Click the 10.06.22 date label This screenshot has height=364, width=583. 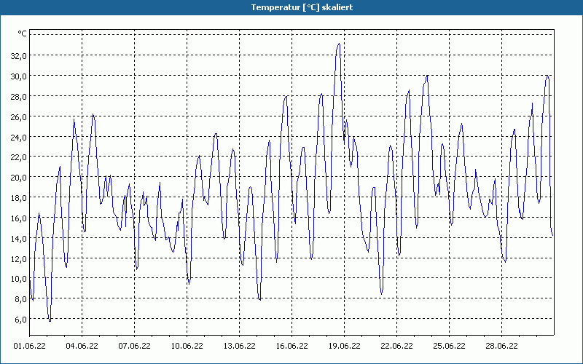tap(187, 346)
